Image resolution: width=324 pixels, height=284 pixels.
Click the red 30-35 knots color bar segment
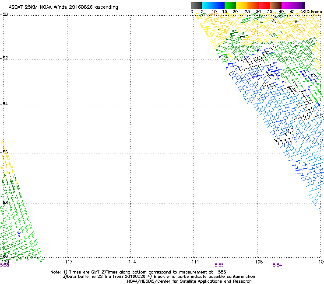pos(264,5)
